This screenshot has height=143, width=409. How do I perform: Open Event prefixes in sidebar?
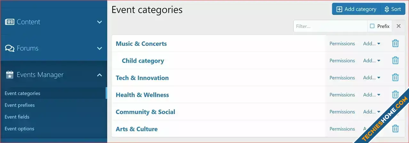[x=20, y=105]
